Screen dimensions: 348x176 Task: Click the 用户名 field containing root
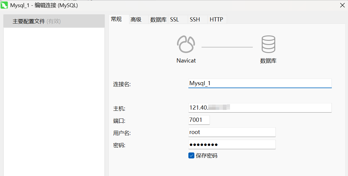tap(232, 132)
